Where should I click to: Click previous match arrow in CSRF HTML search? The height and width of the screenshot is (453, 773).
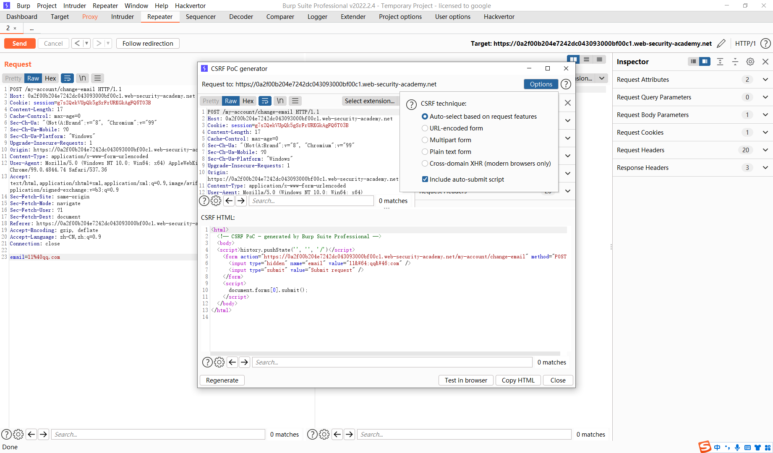[x=232, y=362]
